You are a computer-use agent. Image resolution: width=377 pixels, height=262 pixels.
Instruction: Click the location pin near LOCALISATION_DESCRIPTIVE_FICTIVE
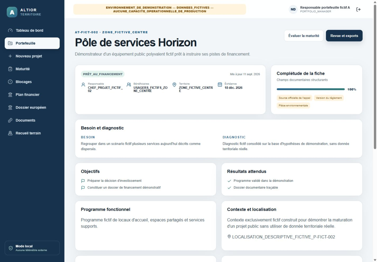(x=229, y=237)
